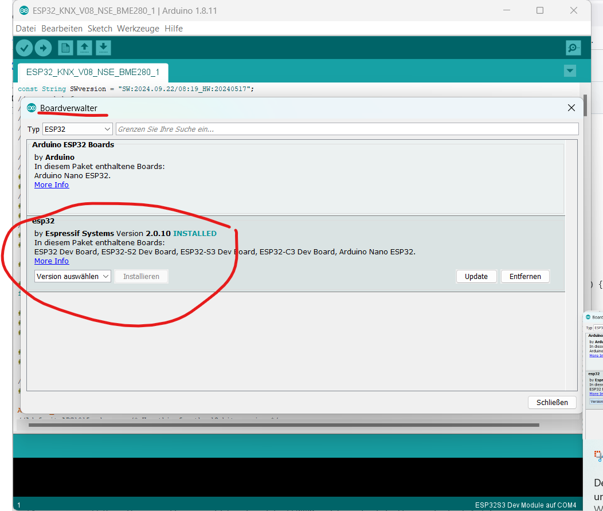Open the Werkzeuge menu

[x=138, y=29]
